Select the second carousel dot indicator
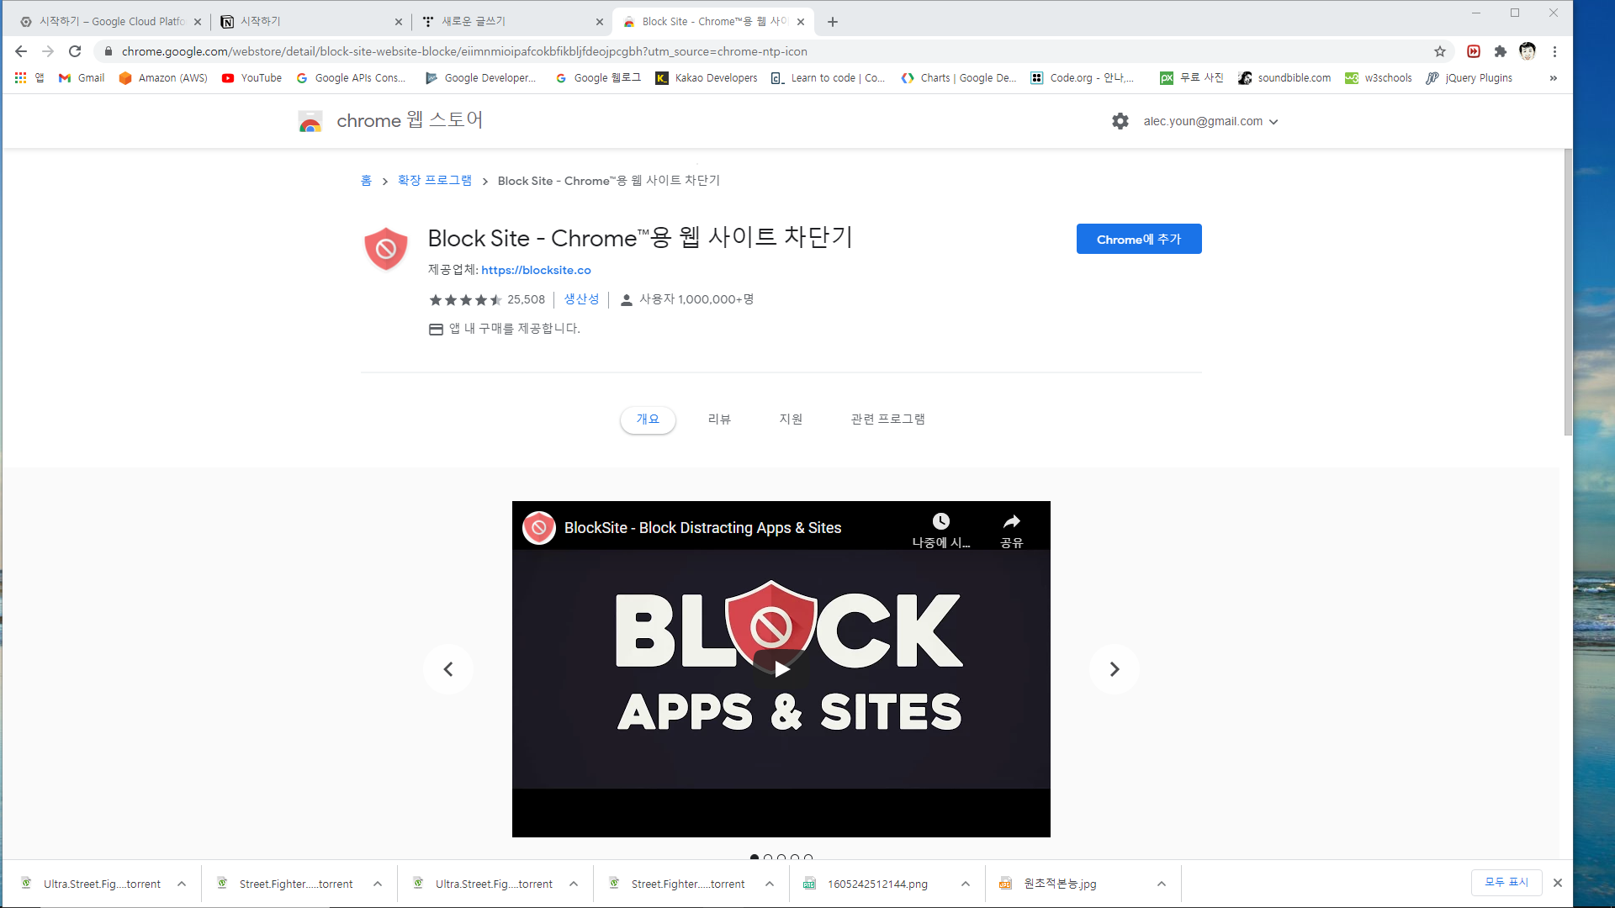1615x908 pixels. (768, 858)
